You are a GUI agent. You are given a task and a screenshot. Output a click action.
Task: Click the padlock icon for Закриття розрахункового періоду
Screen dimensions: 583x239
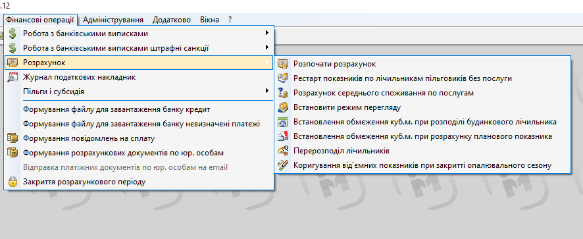13,182
